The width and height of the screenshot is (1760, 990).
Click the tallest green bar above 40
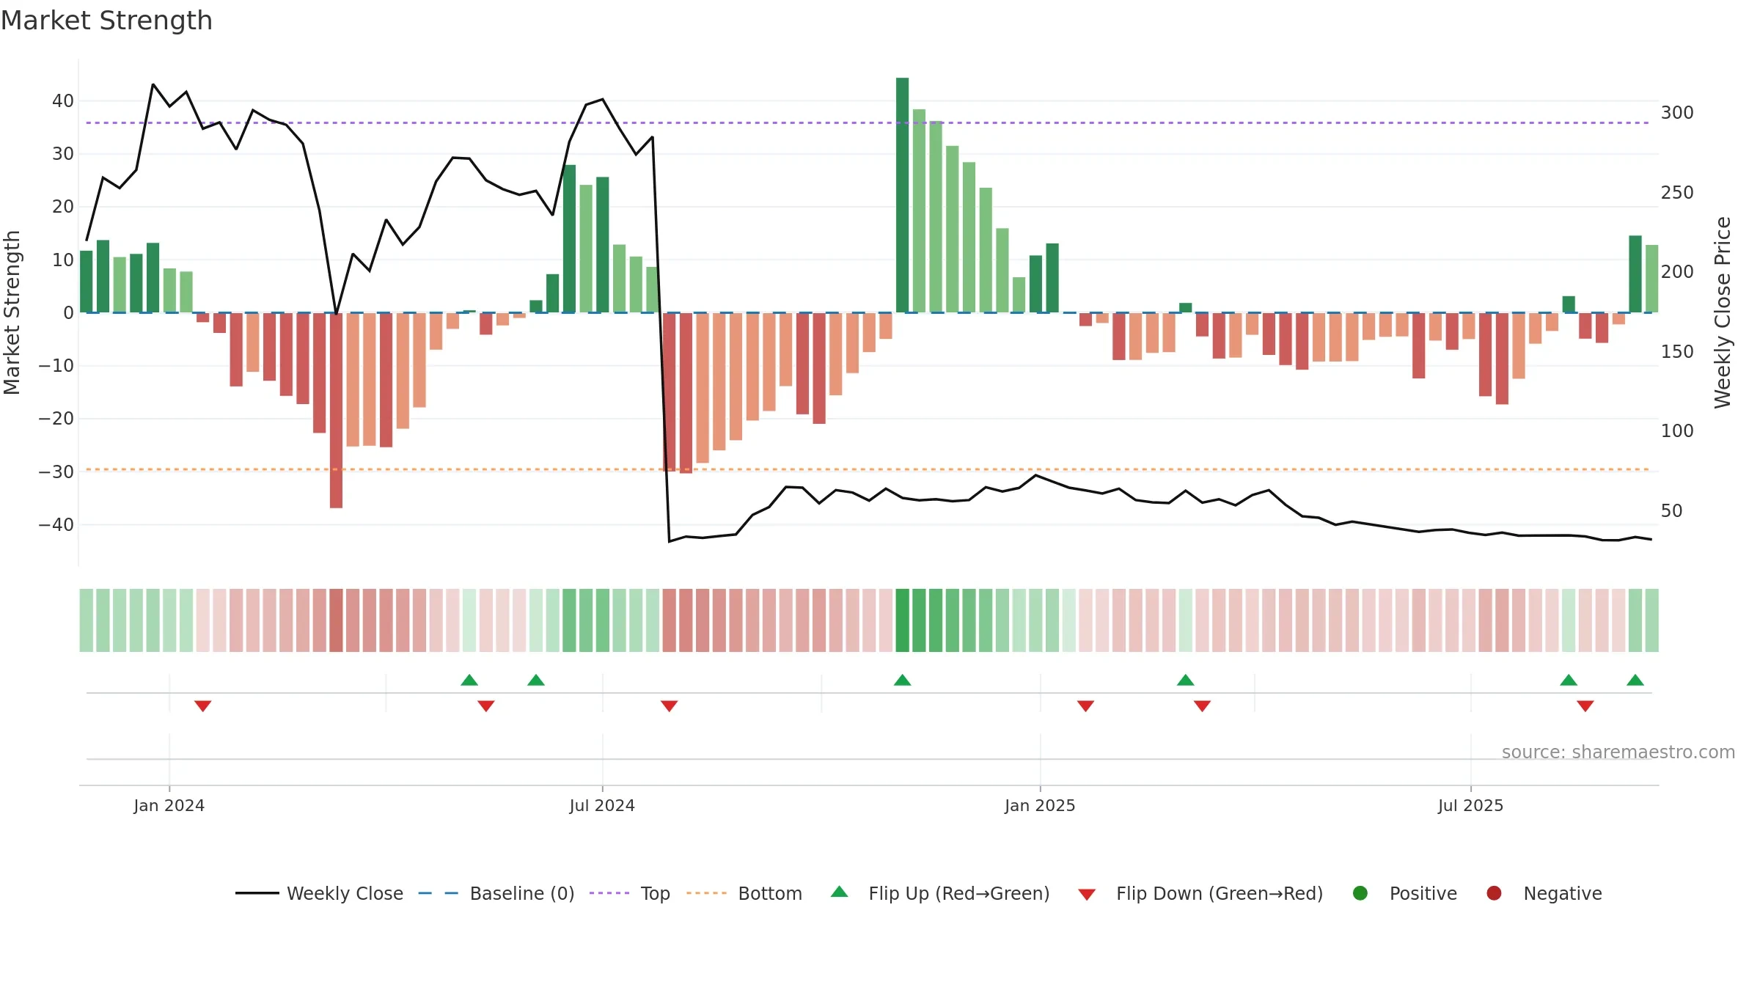point(902,195)
